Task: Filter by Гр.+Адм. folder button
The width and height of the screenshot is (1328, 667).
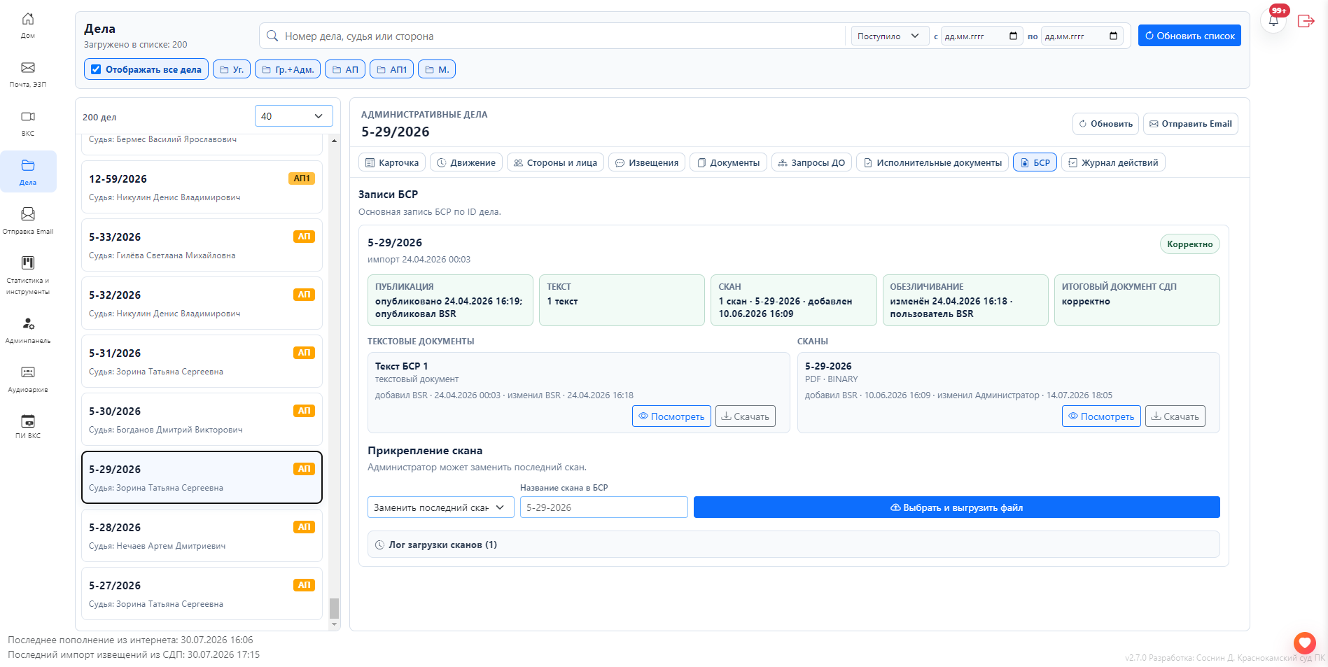Action: [x=288, y=69]
